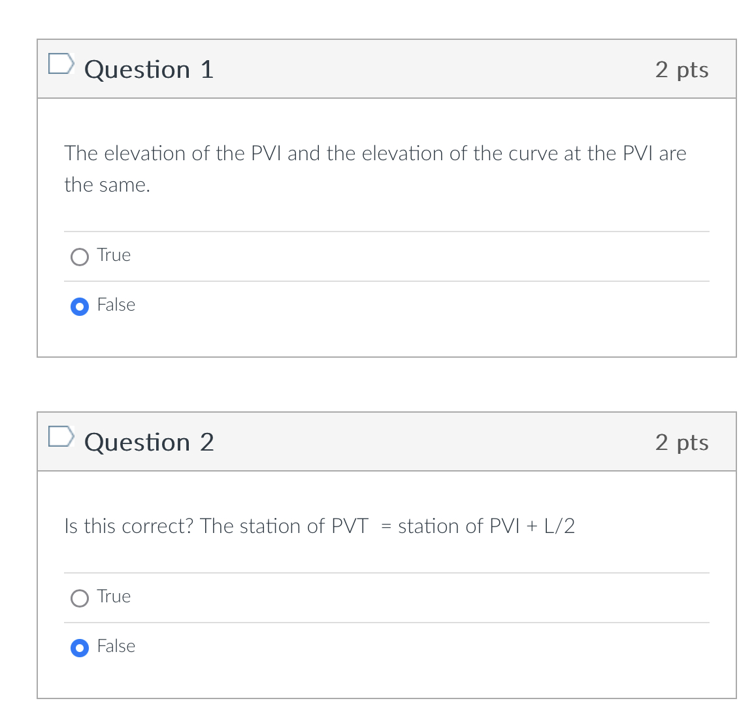
Task: Select False for Question 1
Action: coord(79,306)
